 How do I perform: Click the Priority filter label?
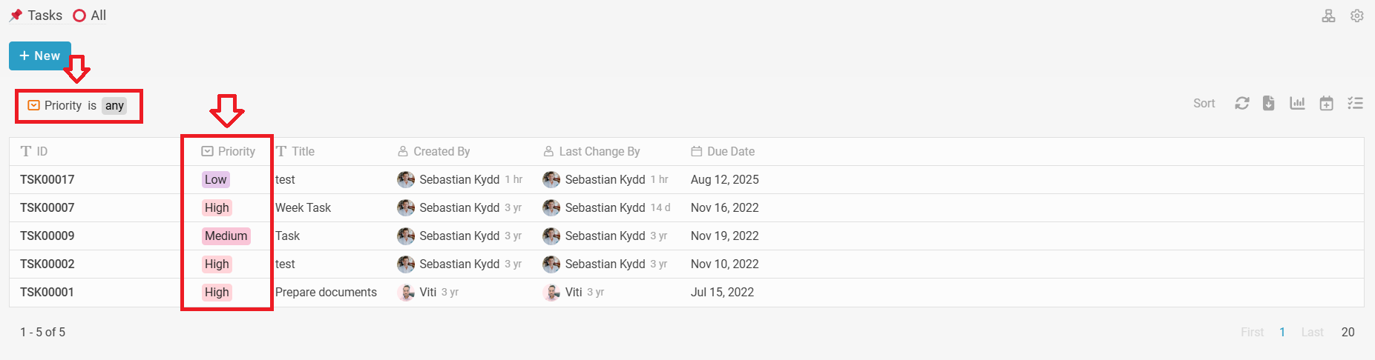pyautogui.click(x=62, y=105)
